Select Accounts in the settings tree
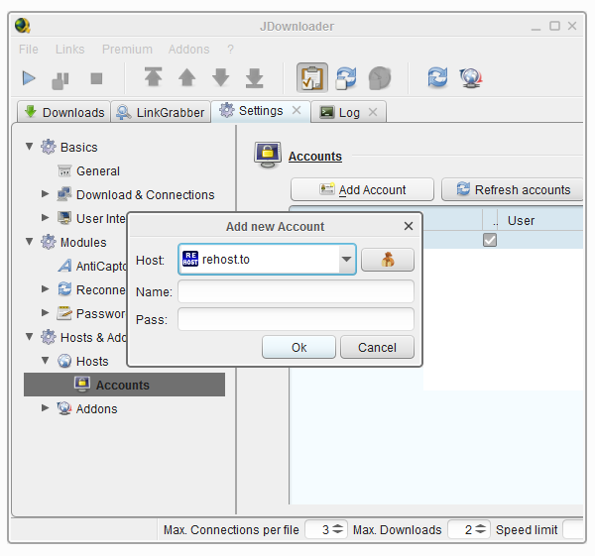Image resolution: width=595 pixels, height=556 pixels. (124, 385)
